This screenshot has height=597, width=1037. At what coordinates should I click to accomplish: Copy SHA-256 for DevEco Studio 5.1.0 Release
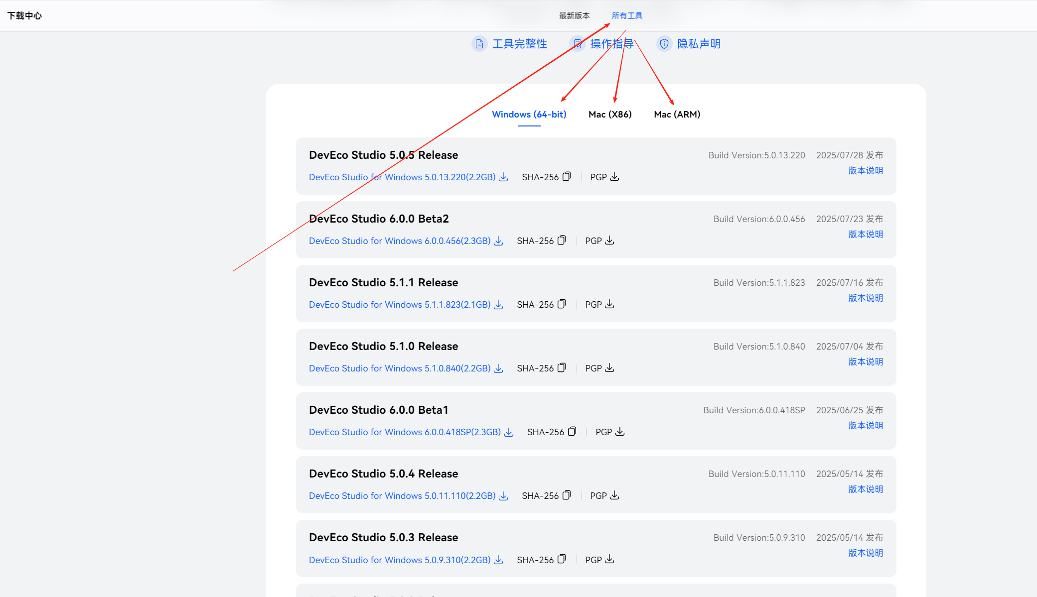[x=562, y=368]
